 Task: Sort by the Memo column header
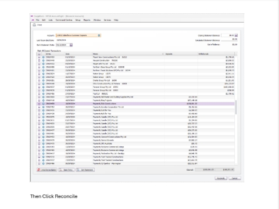tap(128, 54)
